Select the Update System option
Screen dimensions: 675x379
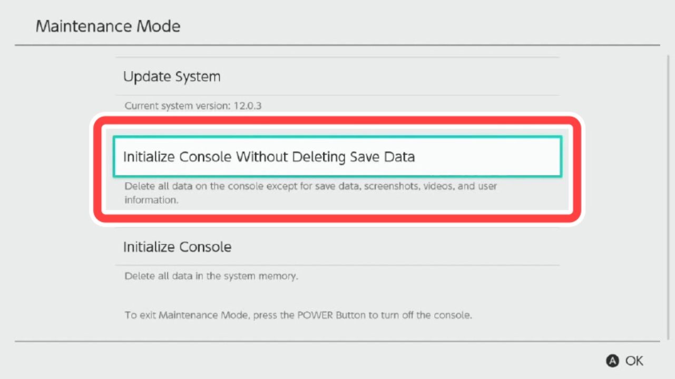(172, 77)
